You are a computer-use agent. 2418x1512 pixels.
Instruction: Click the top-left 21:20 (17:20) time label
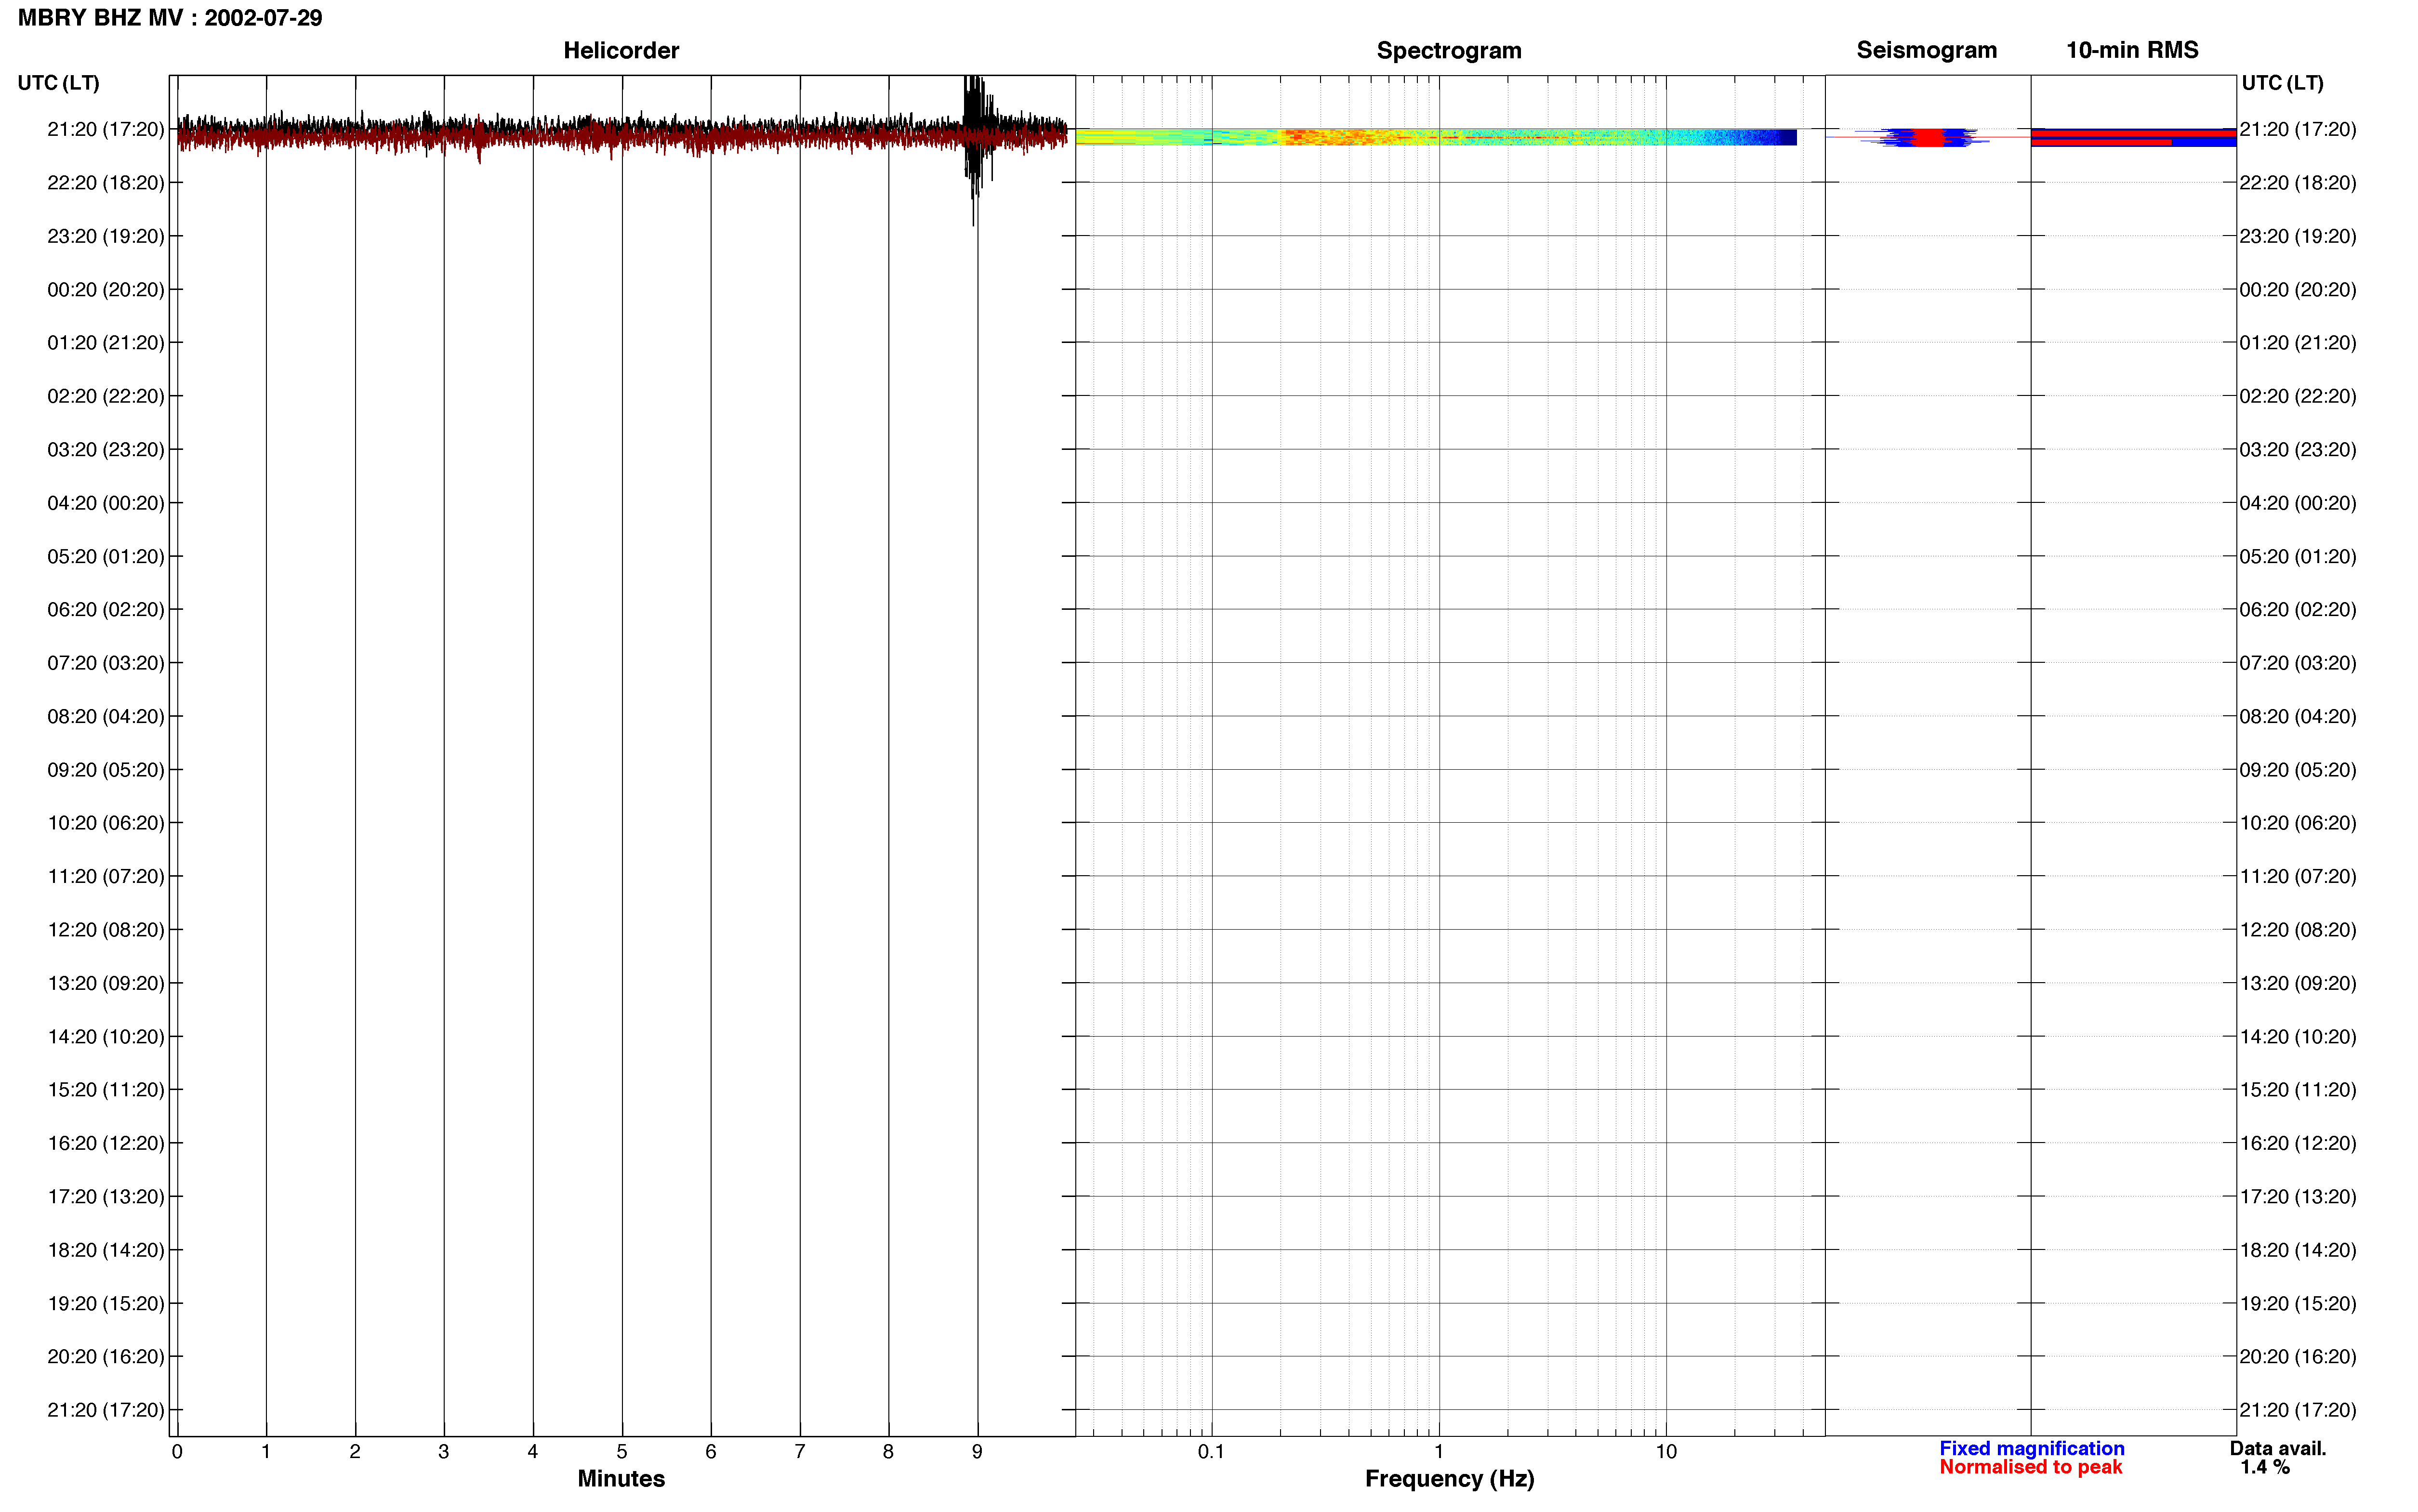pyautogui.click(x=105, y=129)
